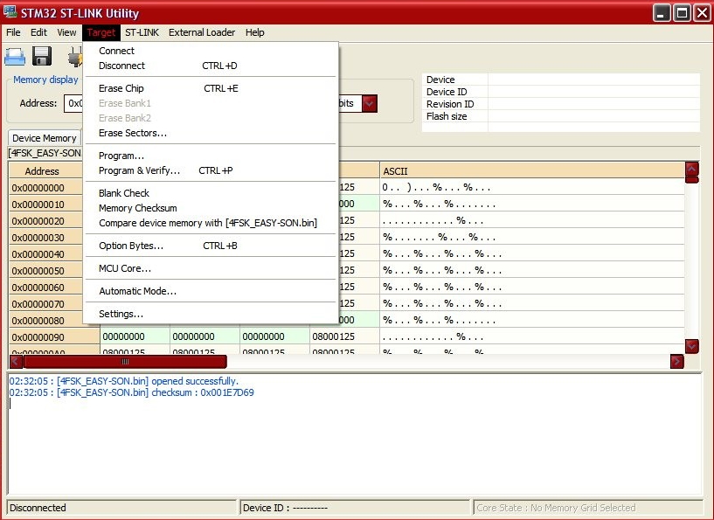The height and width of the screenshot is (520, 714).
Task: Open Settings... from Target menu
Action: 211,315
